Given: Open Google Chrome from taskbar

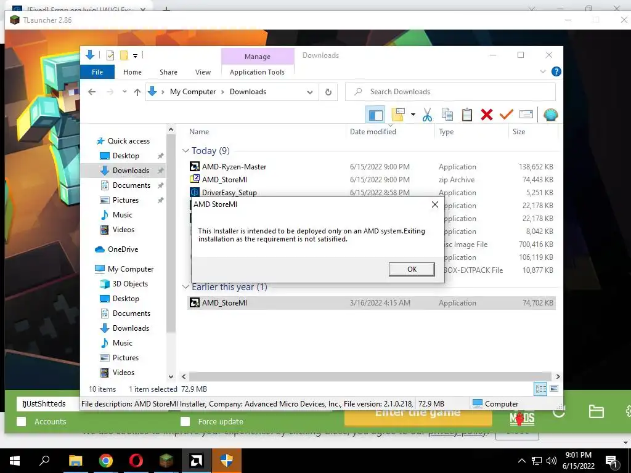Looking at the screenshot, I should click(x=106, y=461).
